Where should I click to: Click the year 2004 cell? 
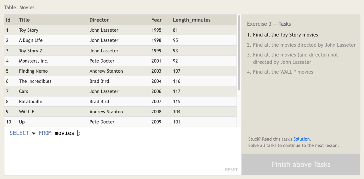pos(156,81)
